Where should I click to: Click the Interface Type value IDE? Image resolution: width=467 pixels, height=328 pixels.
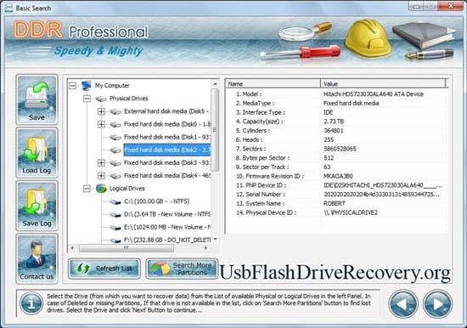(x=329, y=112)
